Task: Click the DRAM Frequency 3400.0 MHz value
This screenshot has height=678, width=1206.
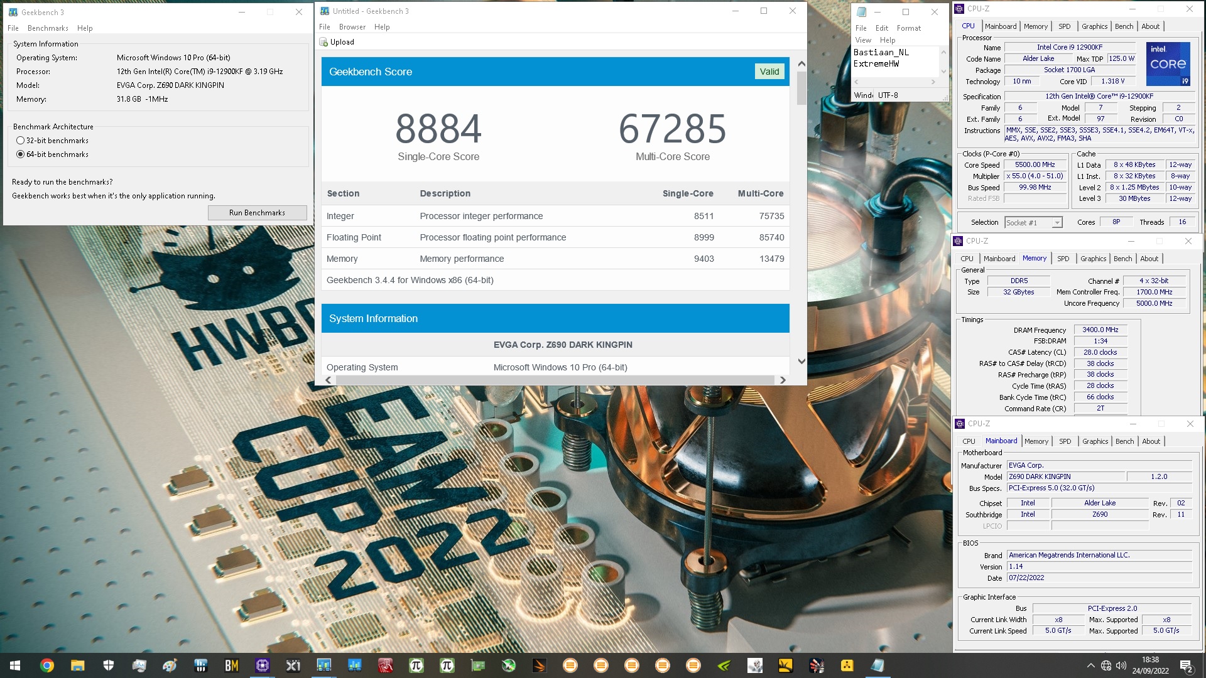Action: click(x=1100, y=330)
